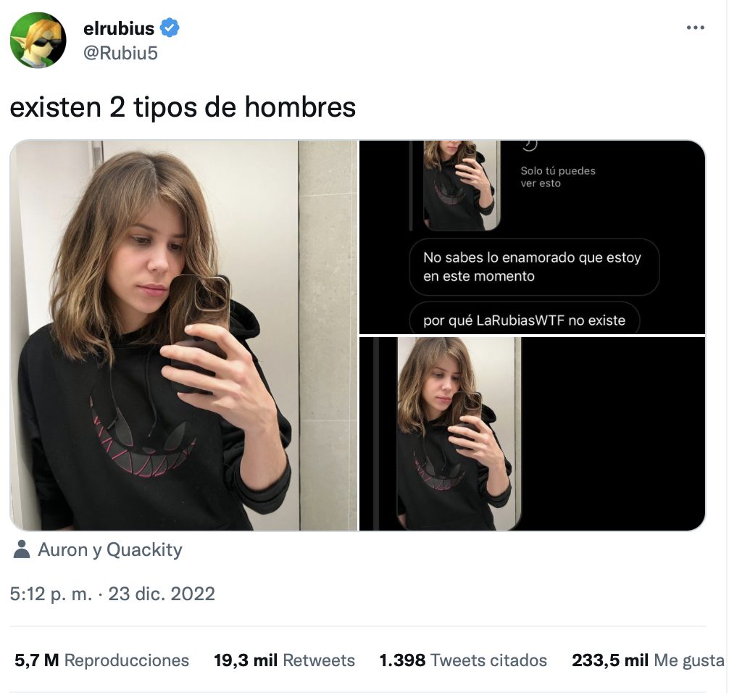Click the 5:12 p. m. timestamp
Screen dimensions: 729x693
(x=51, y=594)
